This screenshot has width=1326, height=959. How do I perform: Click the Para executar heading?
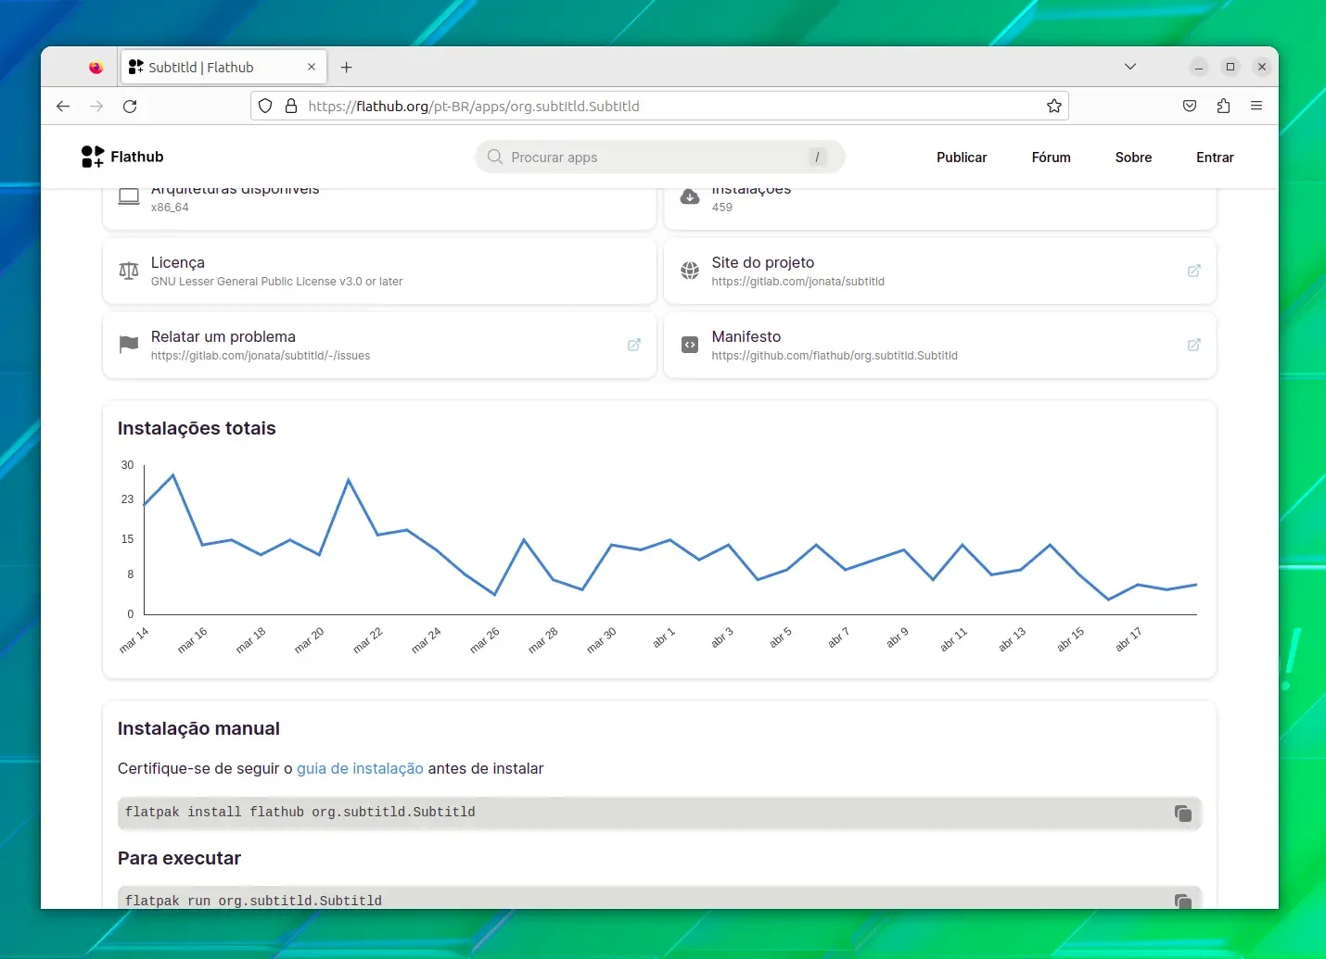click(179, 858)
